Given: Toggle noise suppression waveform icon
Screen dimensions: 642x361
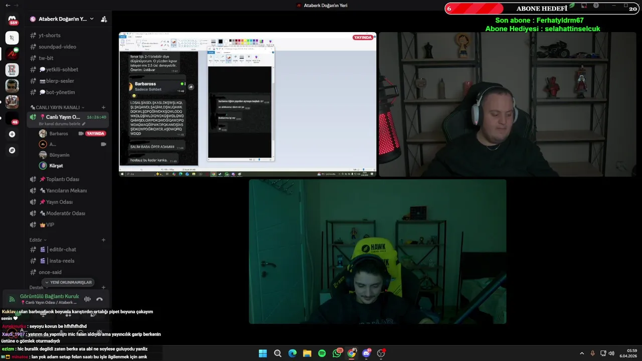Looking at the screenshot, I should 87,299.
